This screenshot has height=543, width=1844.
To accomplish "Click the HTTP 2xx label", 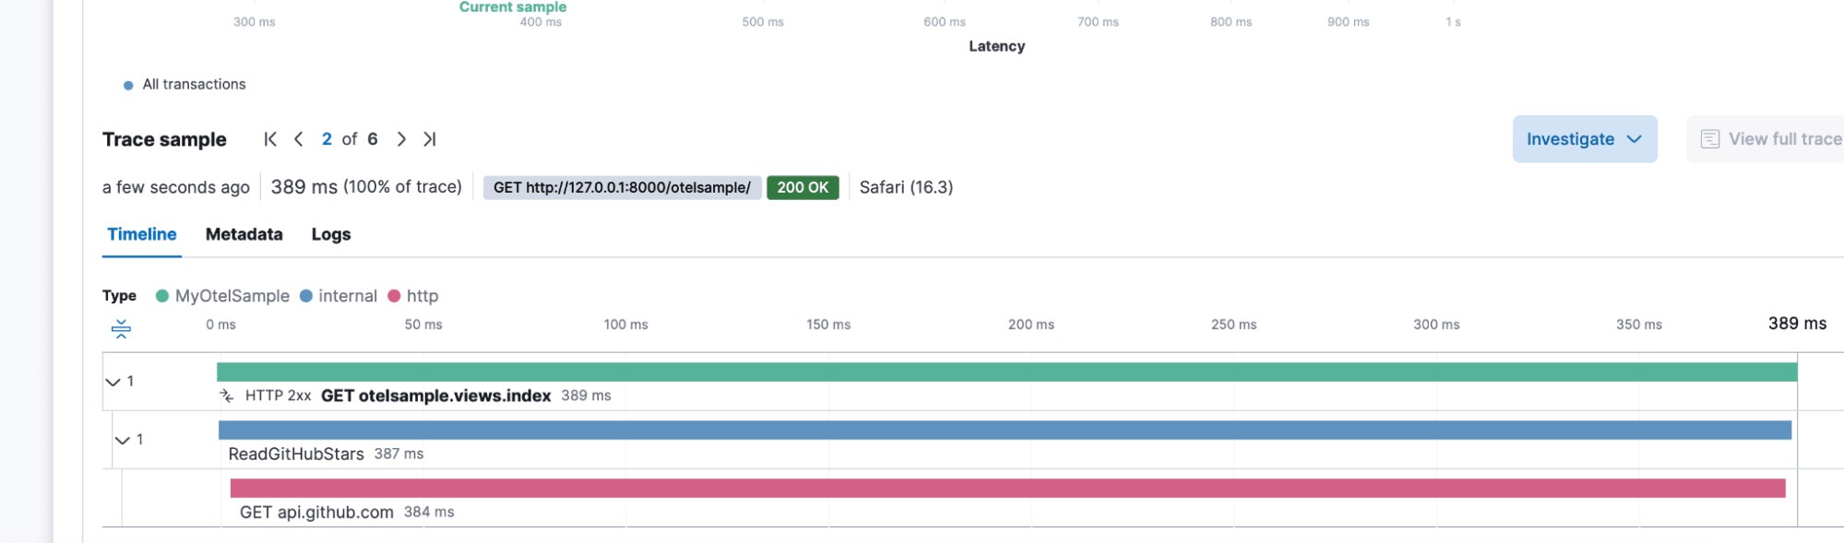I will pyautogui.click(x=278, y=395).
